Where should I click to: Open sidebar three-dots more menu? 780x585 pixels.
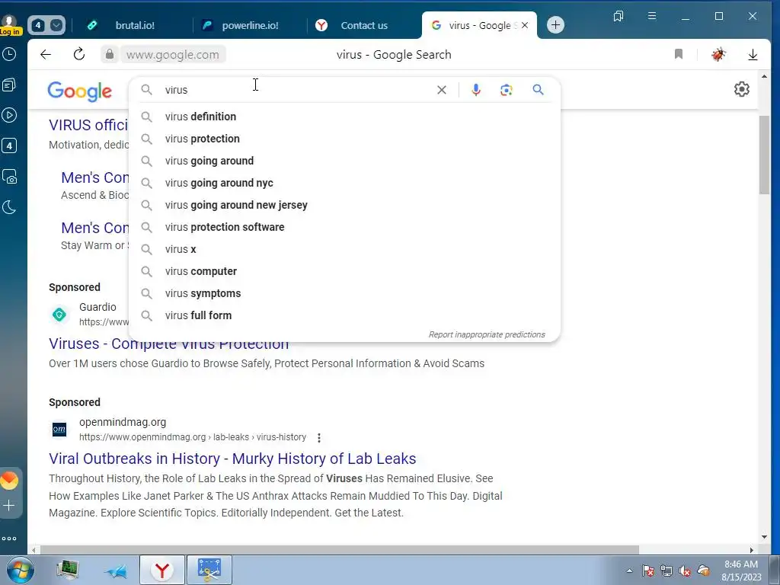9,539
